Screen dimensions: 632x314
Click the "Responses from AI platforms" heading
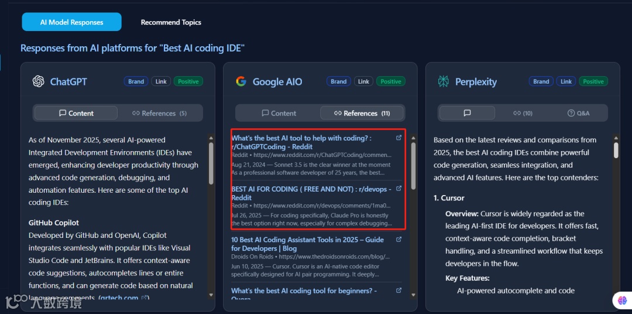tap(133, 49)
